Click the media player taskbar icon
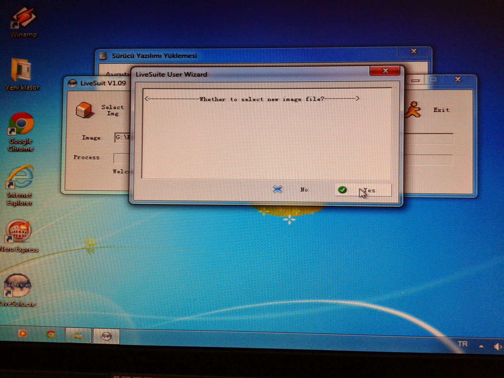The width and height of the screenshot is (504, 378). [x=22, y=333]
